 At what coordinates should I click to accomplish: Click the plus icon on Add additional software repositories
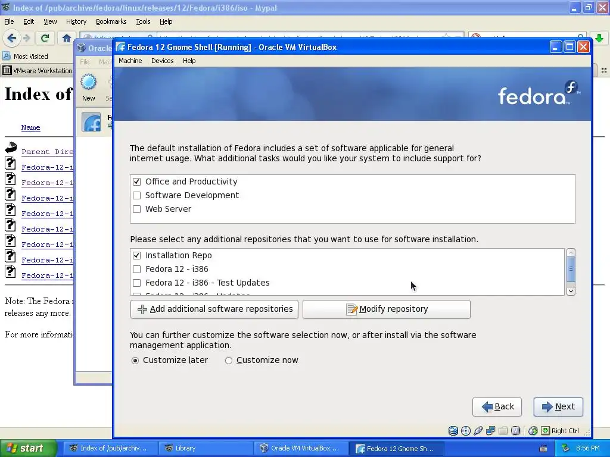point(142,309)
